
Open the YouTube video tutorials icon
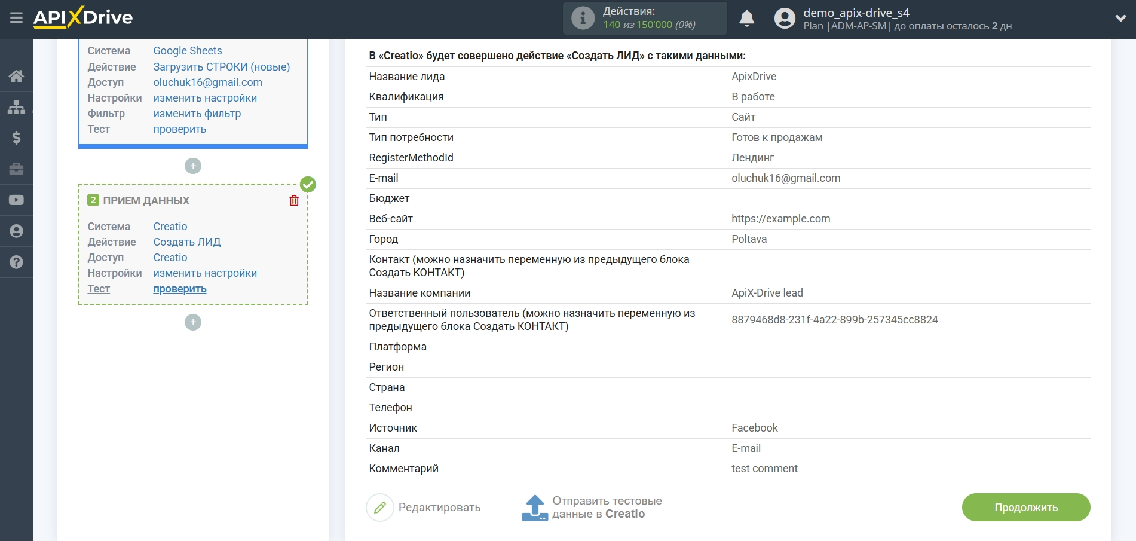click(16, 200)
